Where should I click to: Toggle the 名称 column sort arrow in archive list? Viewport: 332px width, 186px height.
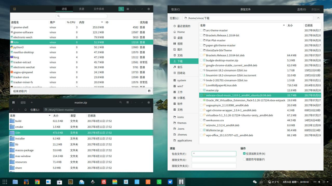pyautogui.click(x=50, y=116)
